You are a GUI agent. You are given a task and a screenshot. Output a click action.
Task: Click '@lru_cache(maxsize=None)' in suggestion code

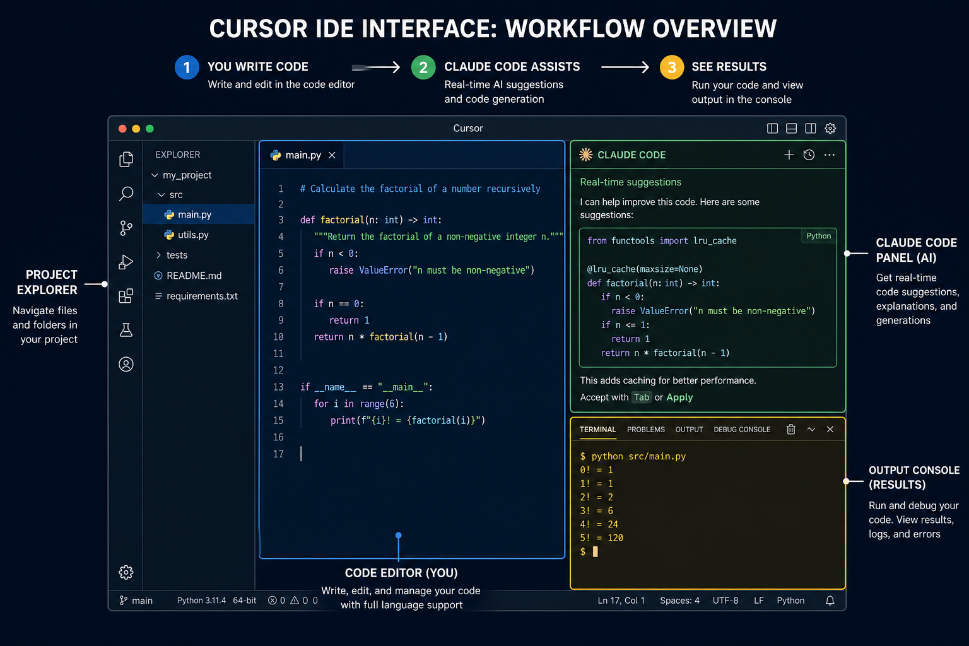[x=645, y=269]
